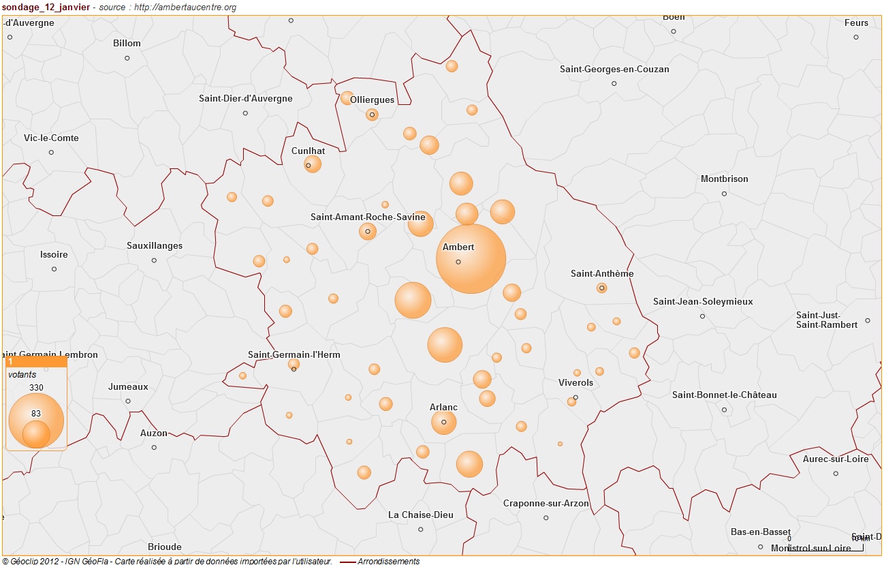The image size is (884, 565).
Task: Click the sondage_12_janvier map title
Action: point(45,7)
